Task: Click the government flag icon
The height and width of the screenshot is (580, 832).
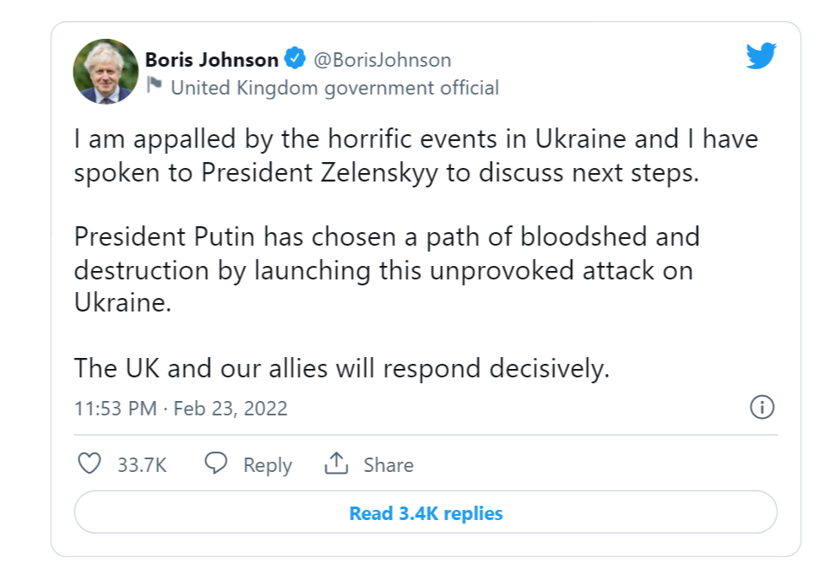Action: (x=155, y=85)
